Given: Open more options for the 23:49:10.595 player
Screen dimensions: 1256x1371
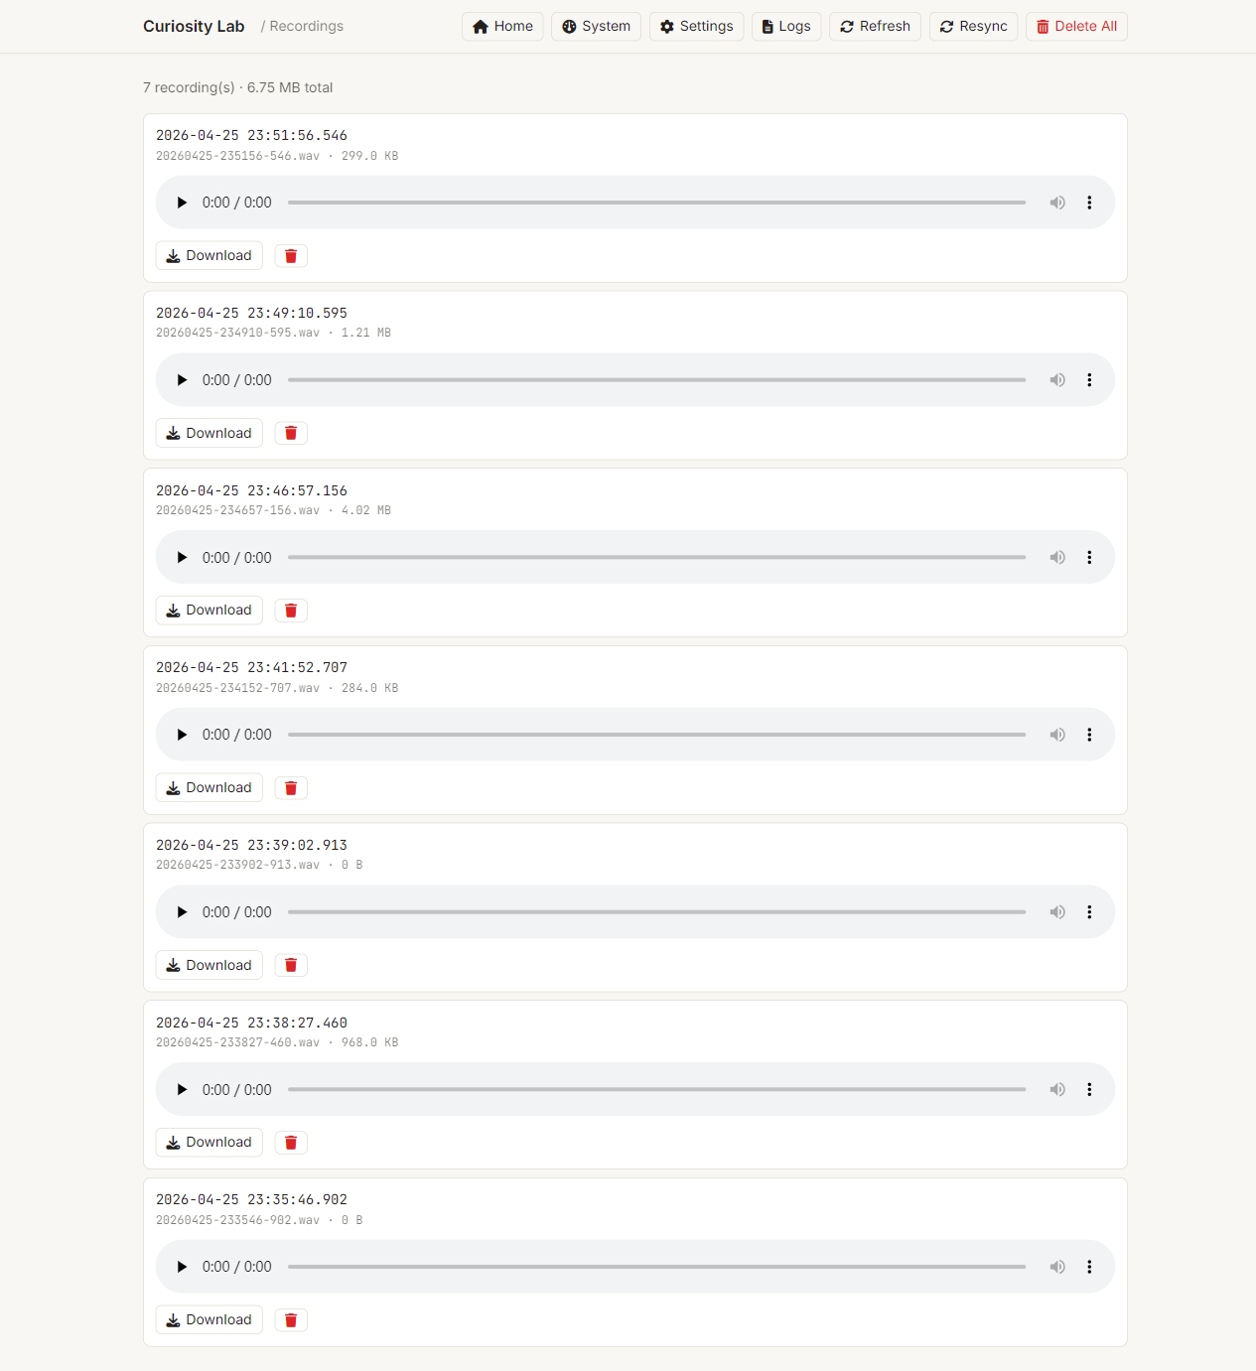Looking at the screenshot, I should point(1089,380).
